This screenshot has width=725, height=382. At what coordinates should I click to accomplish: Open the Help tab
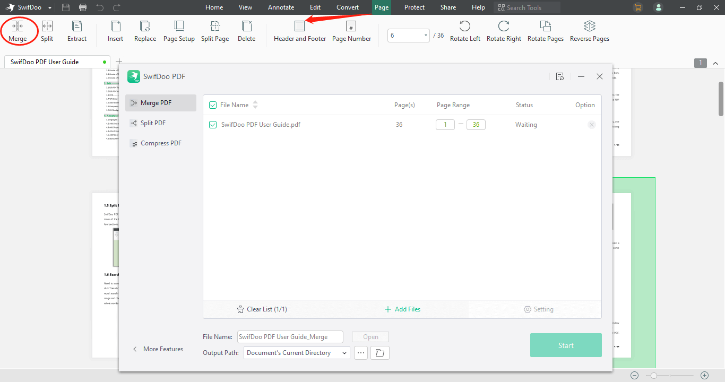478,7
